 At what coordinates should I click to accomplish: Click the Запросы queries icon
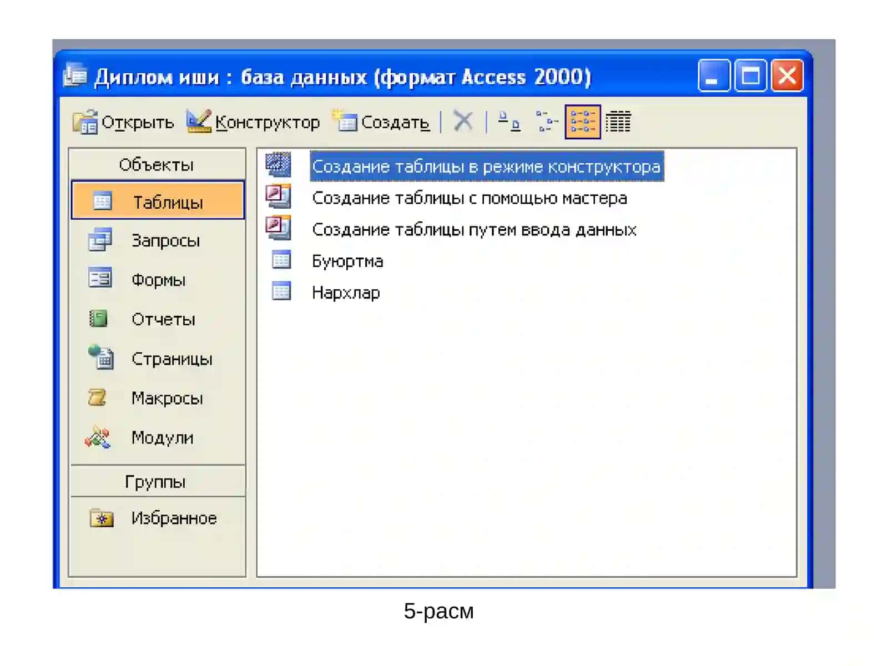100,239
